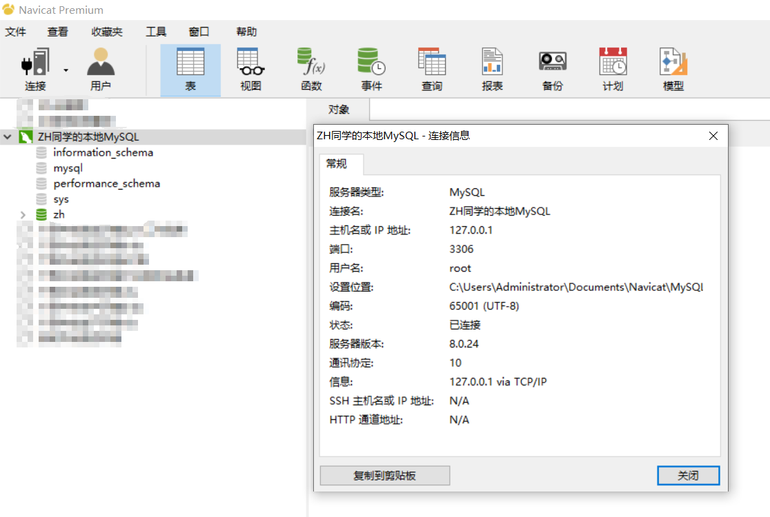Image resolution: width=770 pixels, height=517 pixels.
Task: Select the sys database
Action: [x=61, y=199]
